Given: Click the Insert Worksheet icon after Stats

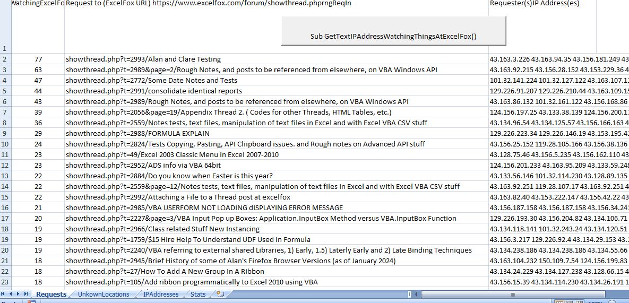Looking at the screenshot, I should pos(220,294).
